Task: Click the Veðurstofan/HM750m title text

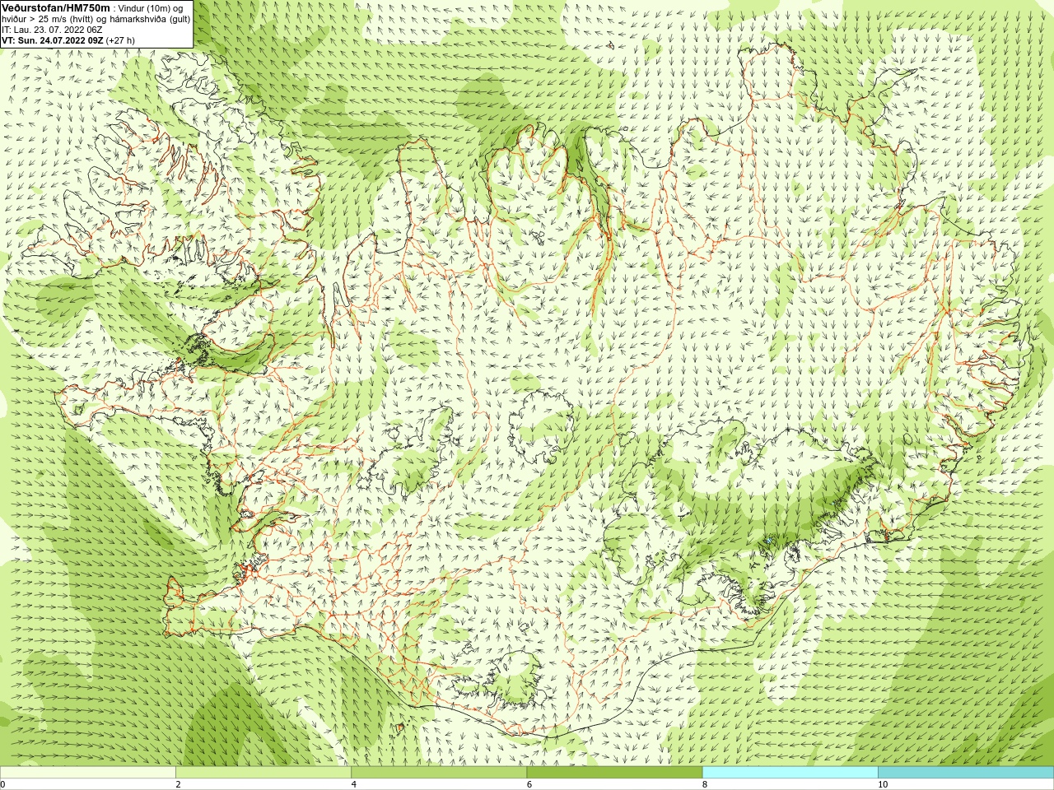Action: click(x=56, y=7)
